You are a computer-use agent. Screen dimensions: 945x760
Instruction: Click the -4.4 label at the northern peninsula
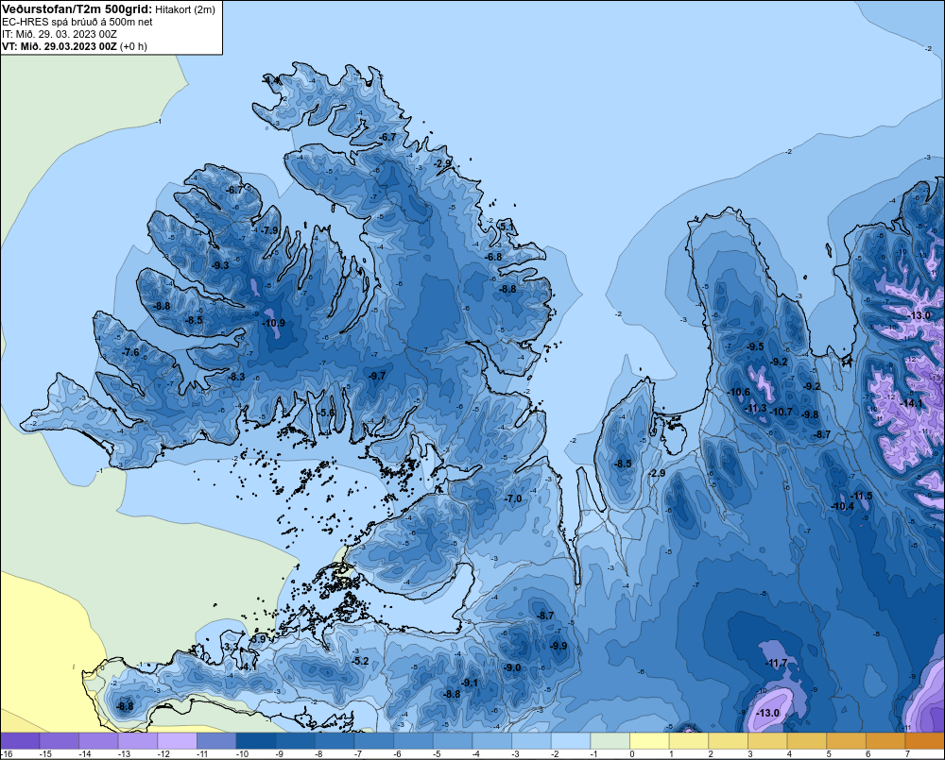pos(271,79)
